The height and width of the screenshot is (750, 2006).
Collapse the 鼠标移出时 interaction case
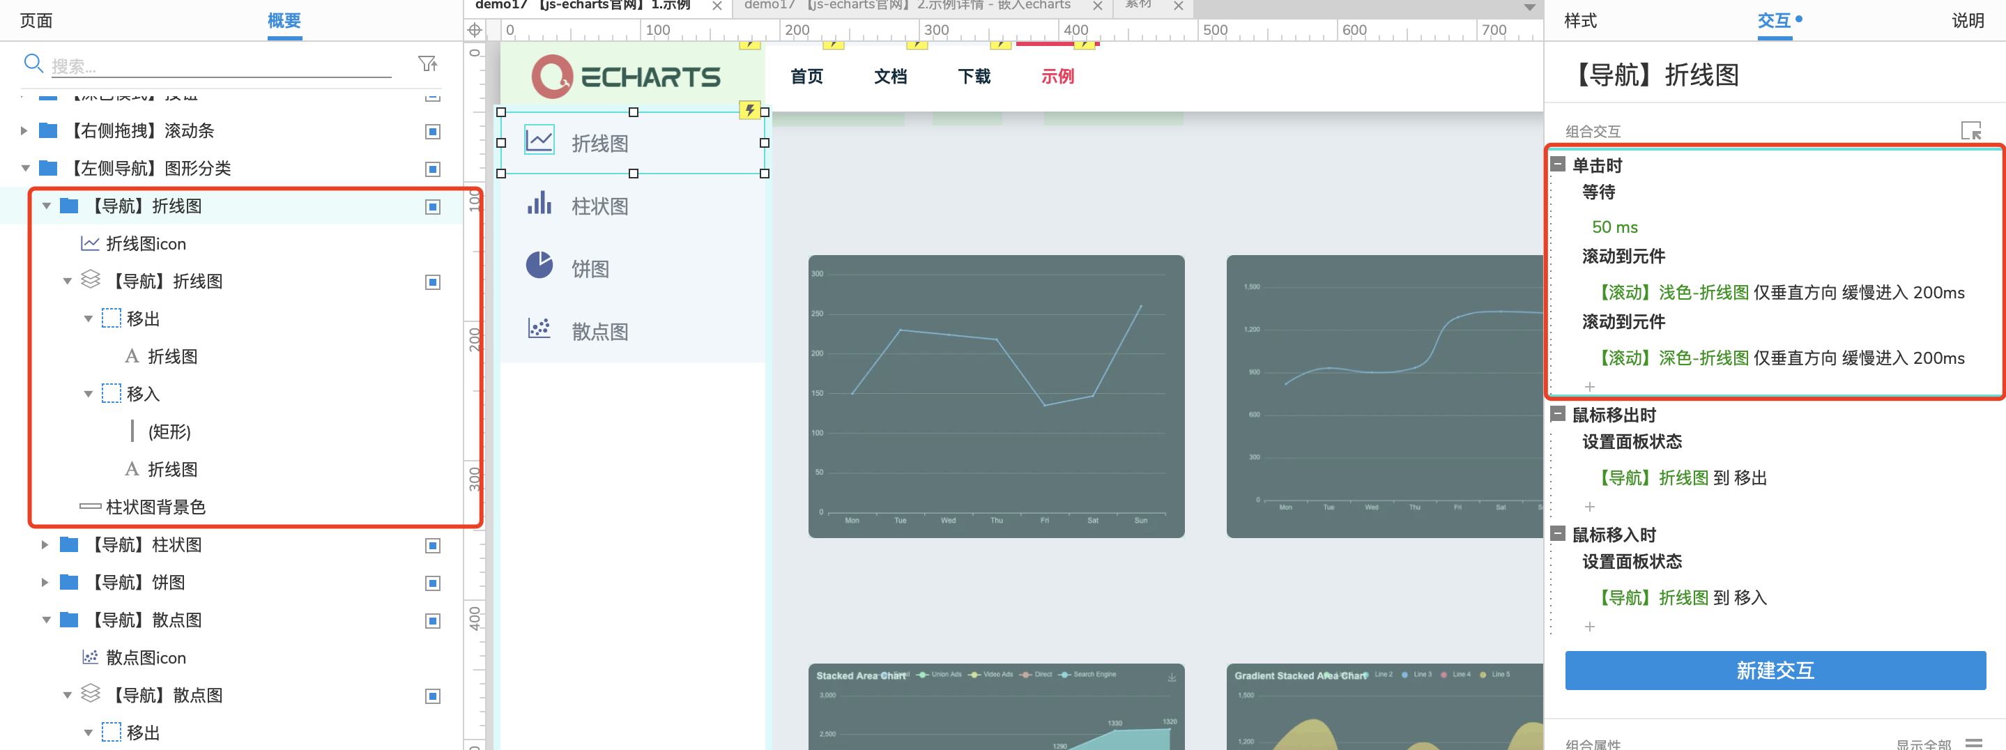(1557, 413)
